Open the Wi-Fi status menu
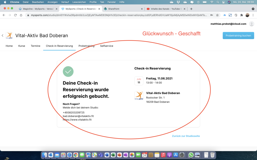Image resolution: width=257 pixels, height=160 pixels. tap(212, 2)
